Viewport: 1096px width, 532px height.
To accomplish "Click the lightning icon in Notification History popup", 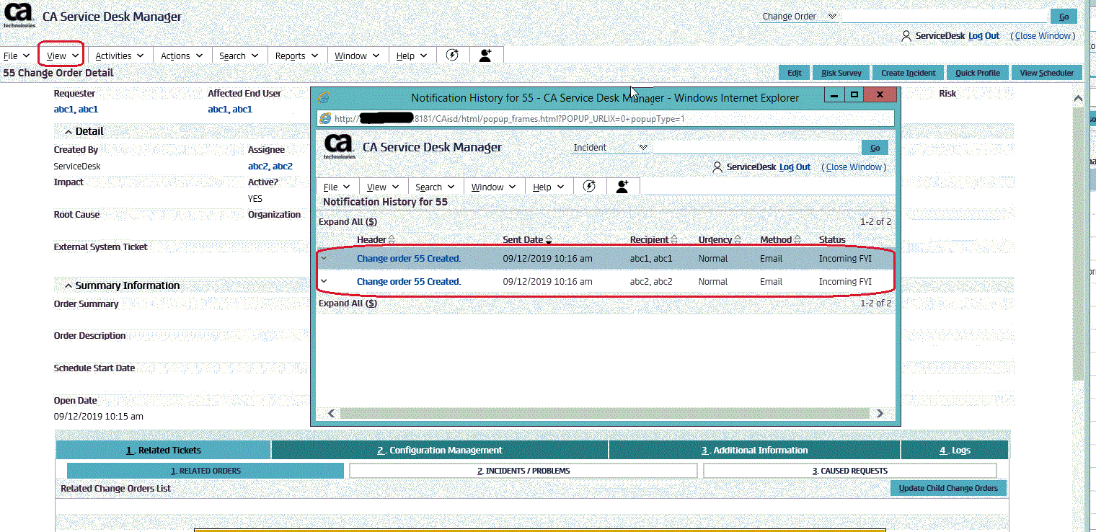I will click(589, 186).
